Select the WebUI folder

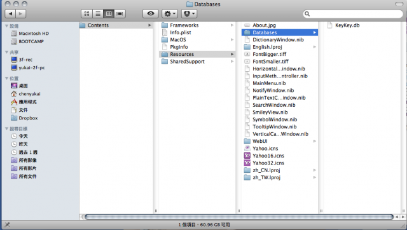[280, 141]
